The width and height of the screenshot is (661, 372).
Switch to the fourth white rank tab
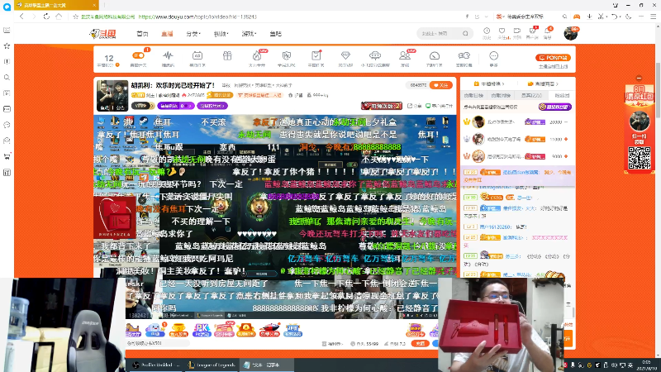click(562, 95)
